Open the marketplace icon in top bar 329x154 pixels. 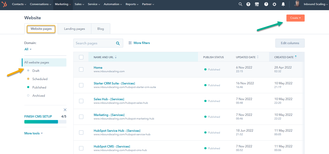tap(257, 4)
